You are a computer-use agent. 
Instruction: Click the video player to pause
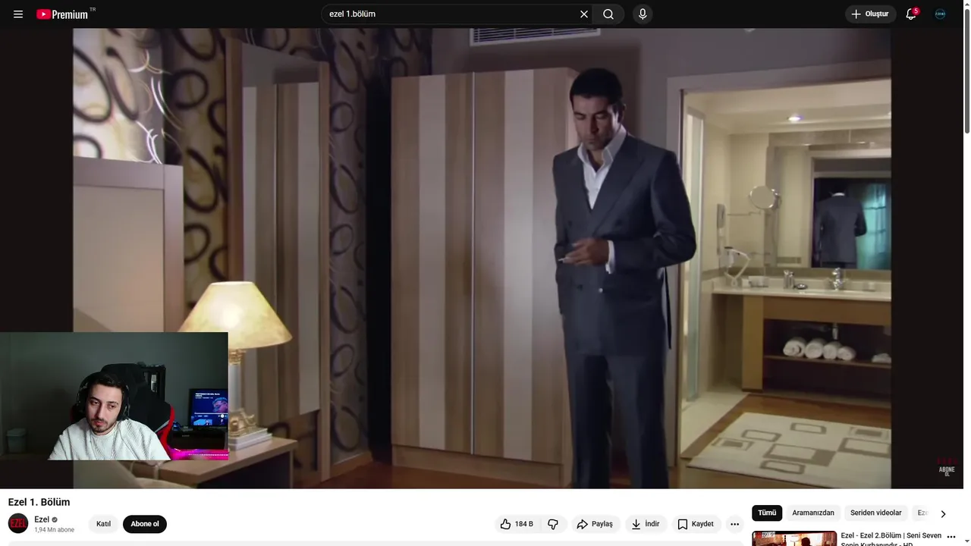482,259
